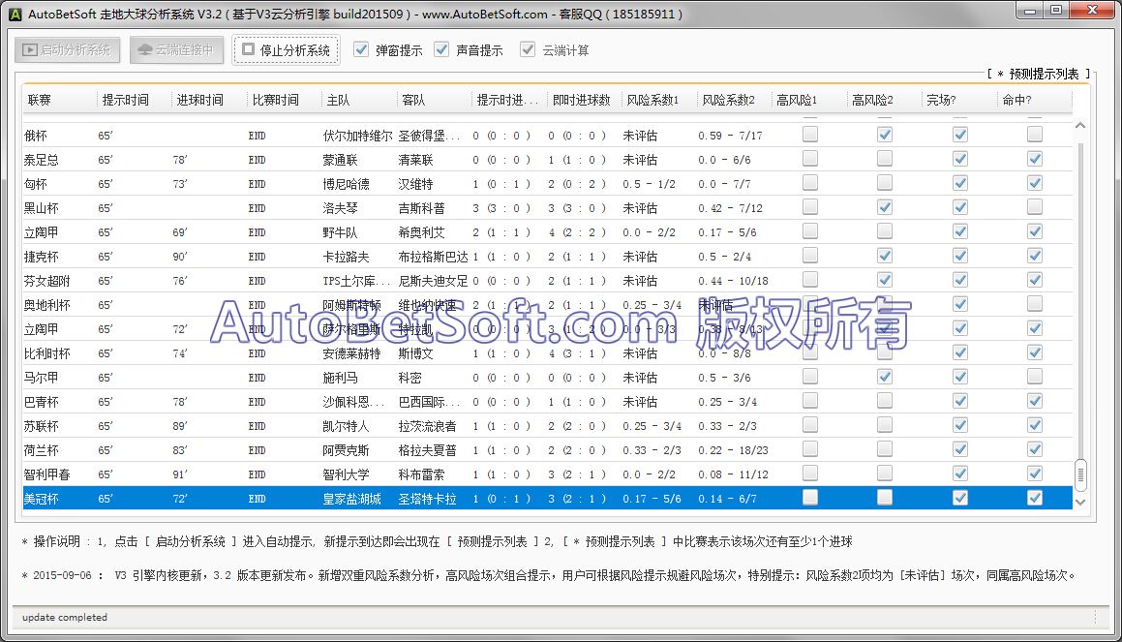1122x642 pixels.
Task: Toggle 高风险1 checkbox in 捷克杯 row
Action: click(x=810, y=256)
